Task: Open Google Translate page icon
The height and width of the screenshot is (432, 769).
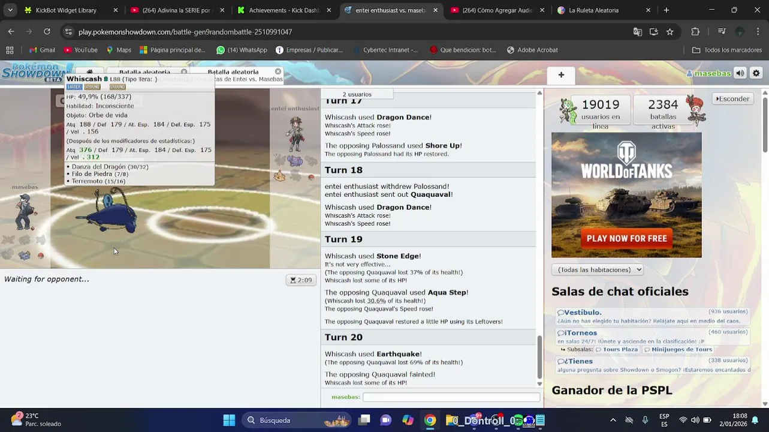Action: point(638,32)
